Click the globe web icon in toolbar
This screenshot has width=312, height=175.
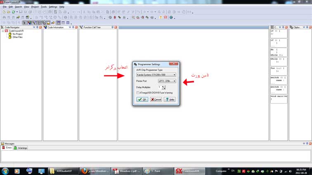(x=171, y=17)
